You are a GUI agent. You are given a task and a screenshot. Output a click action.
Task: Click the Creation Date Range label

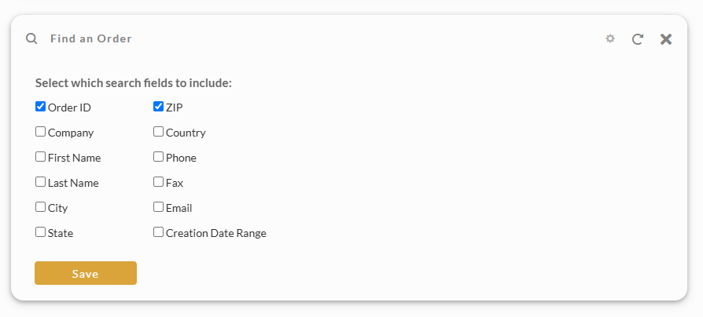click(216, 233)
